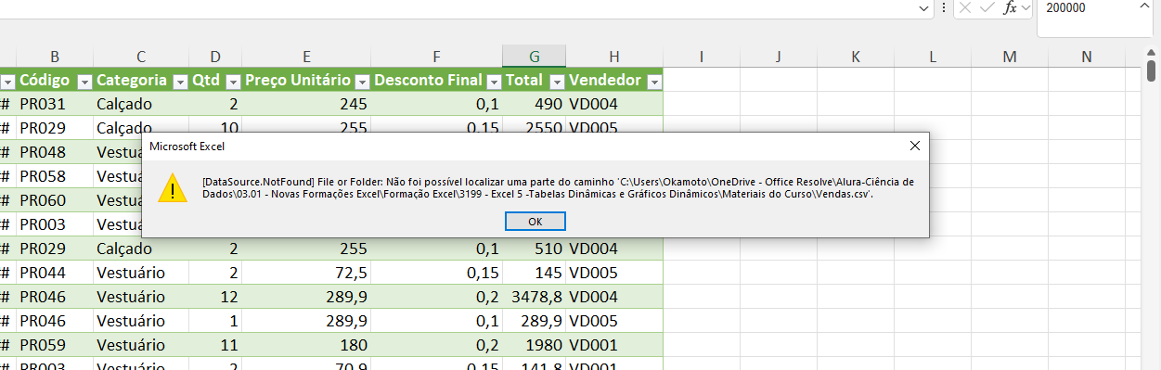Viewport: 1161px width, 370px height.
Task: Open the Name Box dropdown arrow
Action: 923,7
